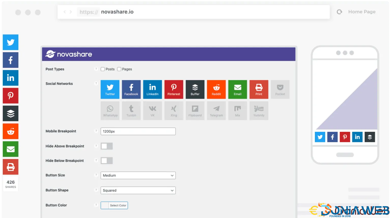
Task: Click the Button Color label
Action: [56, 205]
